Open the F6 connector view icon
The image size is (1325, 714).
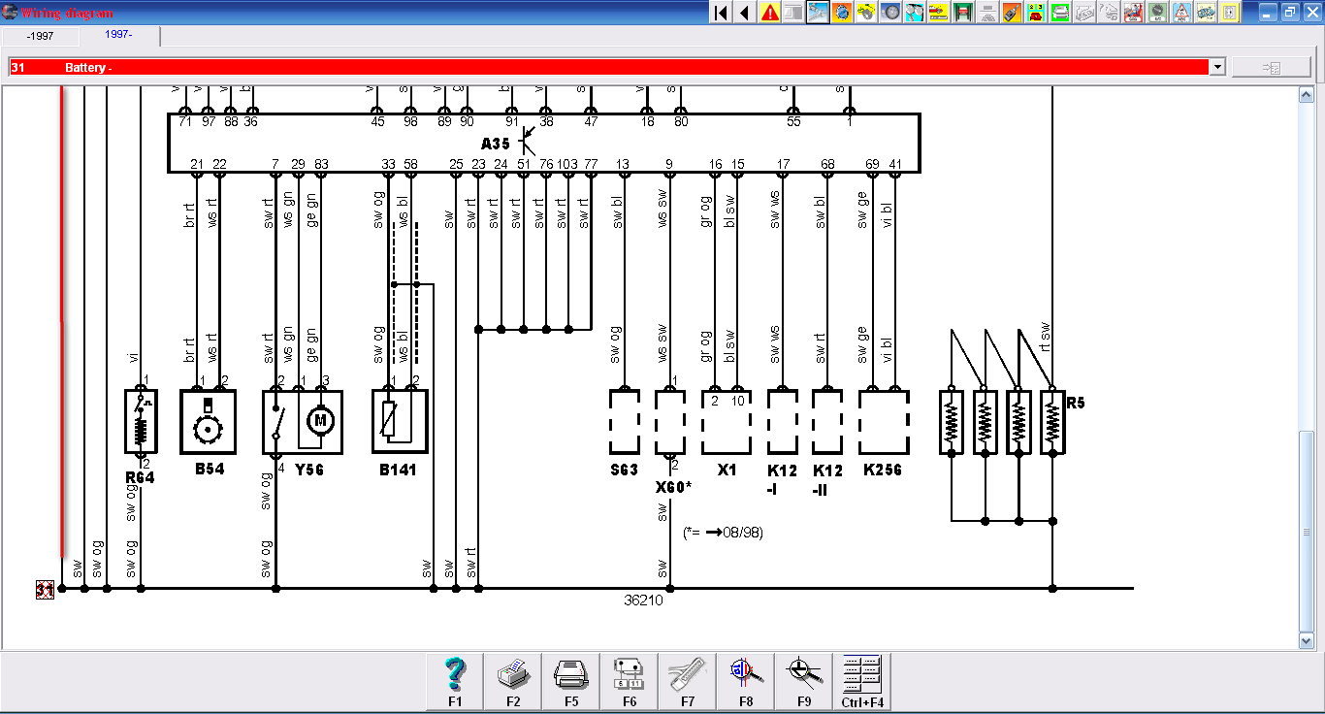pyautogui.click(x=630, y=681)
